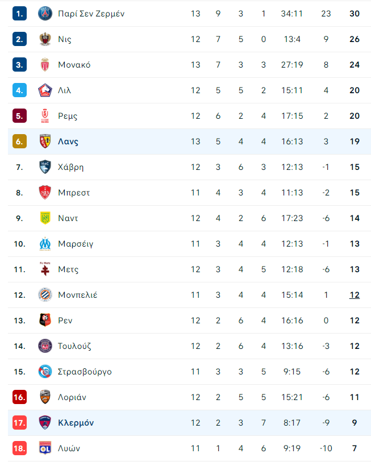Click the gold rank 6 badge

pyautogui.click(x=20, y=142)
